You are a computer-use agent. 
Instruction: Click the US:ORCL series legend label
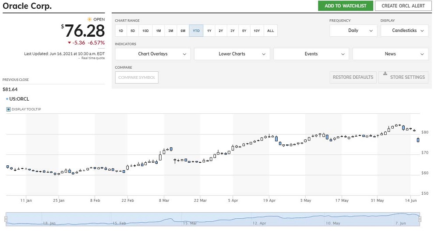pyautogui.click(x=19, y=99)
